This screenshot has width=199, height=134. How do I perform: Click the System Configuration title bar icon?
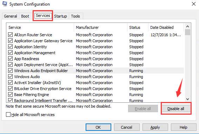5,4
